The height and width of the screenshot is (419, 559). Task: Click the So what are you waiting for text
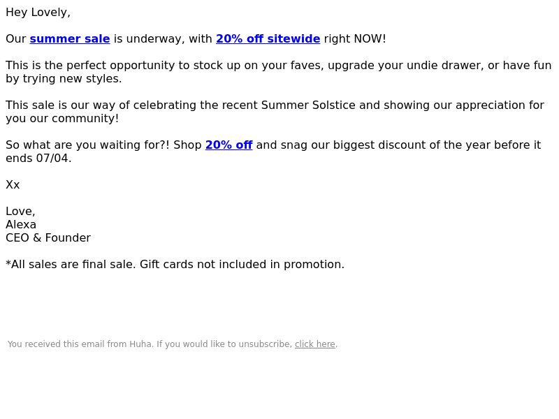click(x=88, y=145)
